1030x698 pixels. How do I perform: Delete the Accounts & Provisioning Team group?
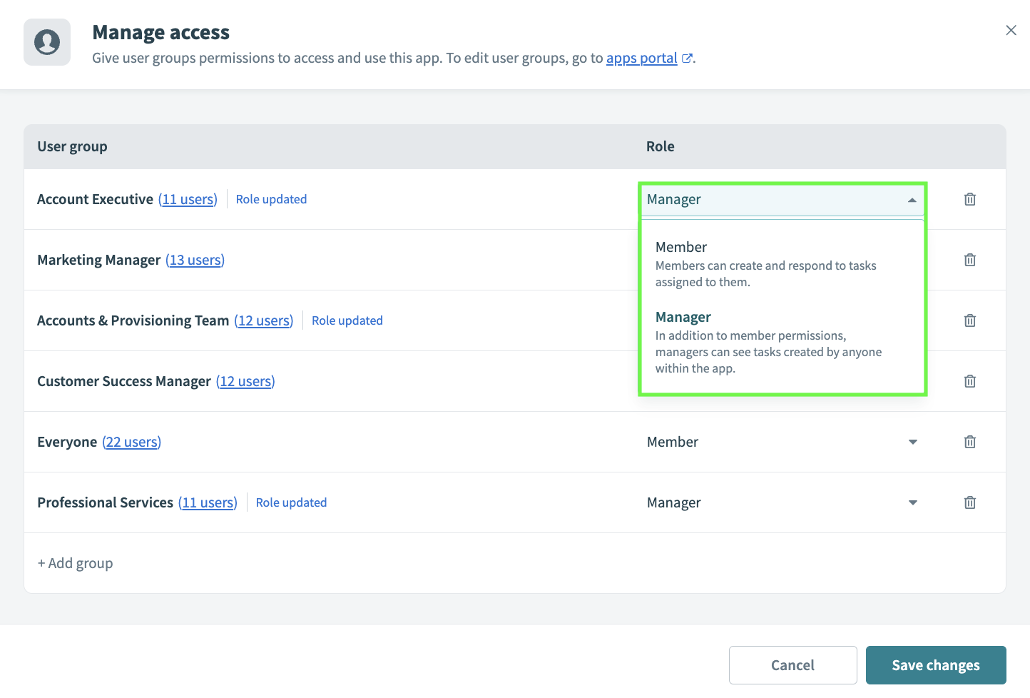(x=969, y=320)
